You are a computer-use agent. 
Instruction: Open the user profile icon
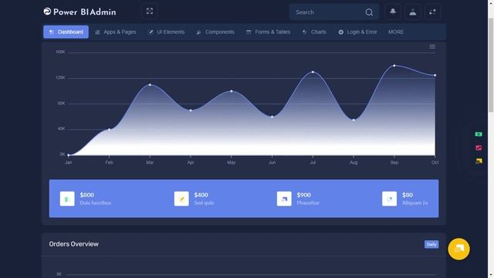click(413, 12)
